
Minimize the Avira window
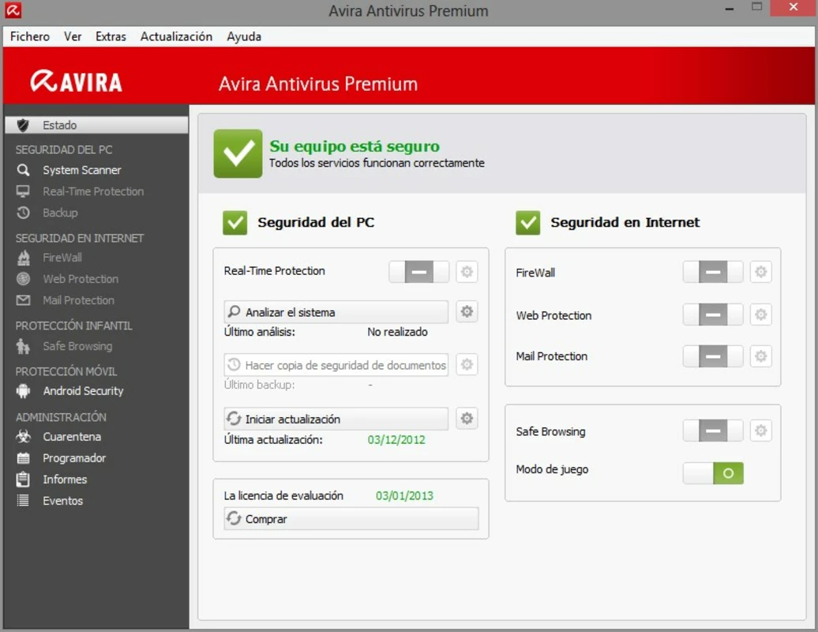tap(730, 9)
